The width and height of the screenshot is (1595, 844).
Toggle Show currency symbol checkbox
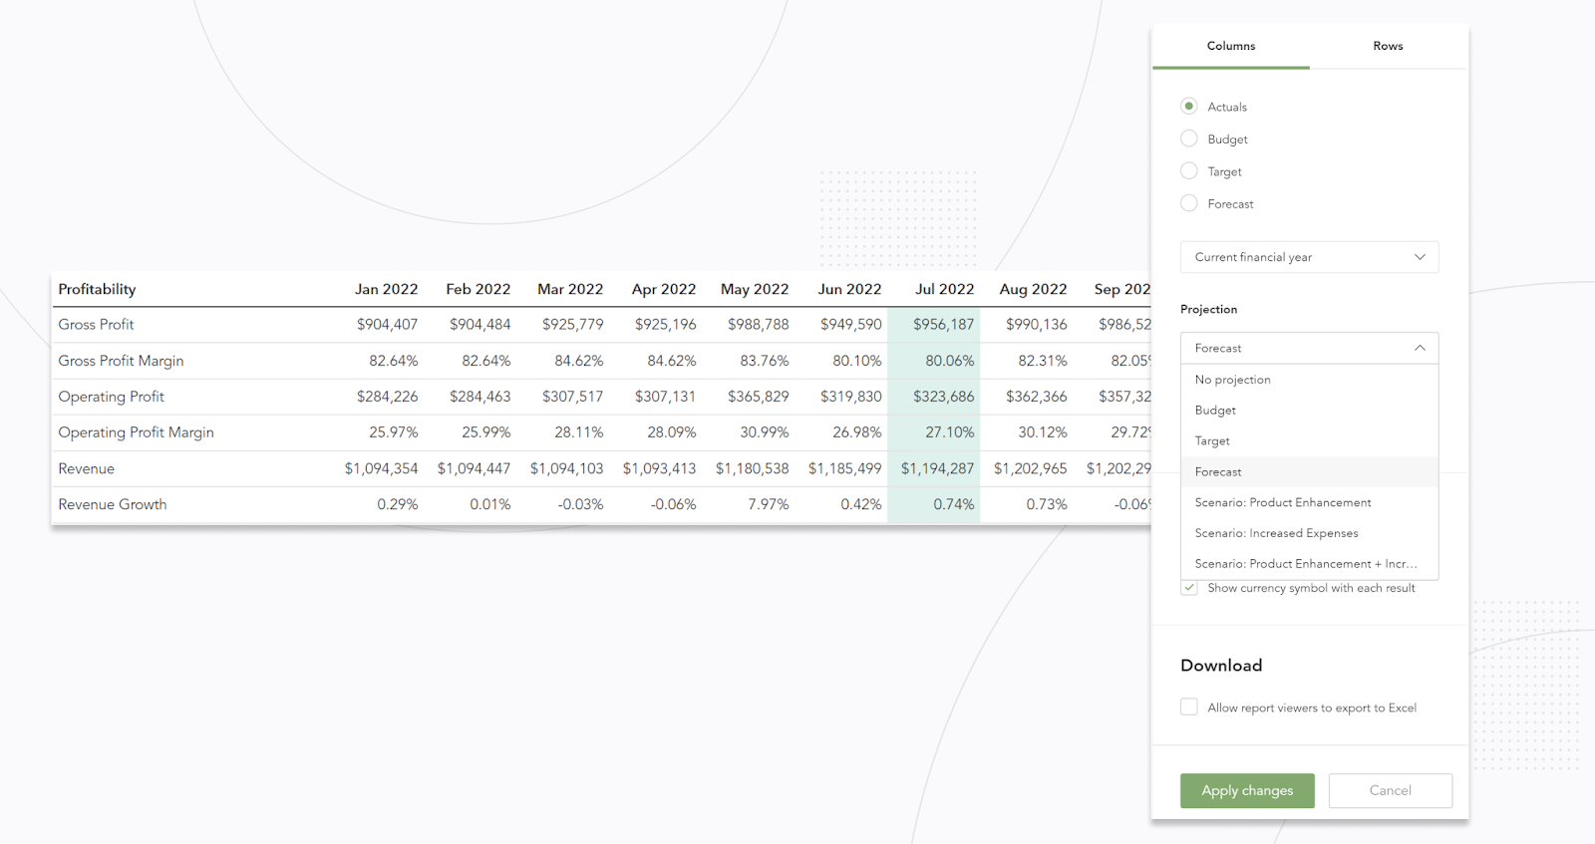pos(1189,588)
